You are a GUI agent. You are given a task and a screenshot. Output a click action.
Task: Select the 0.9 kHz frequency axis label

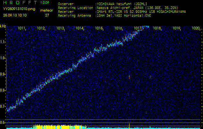(3, 74)
